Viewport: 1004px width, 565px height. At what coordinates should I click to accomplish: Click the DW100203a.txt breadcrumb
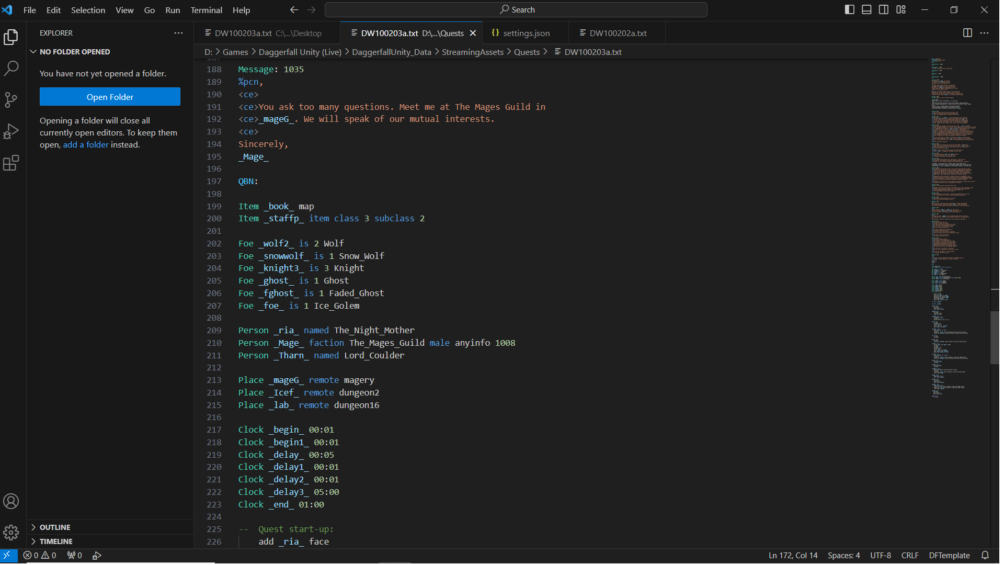point(588,52)
